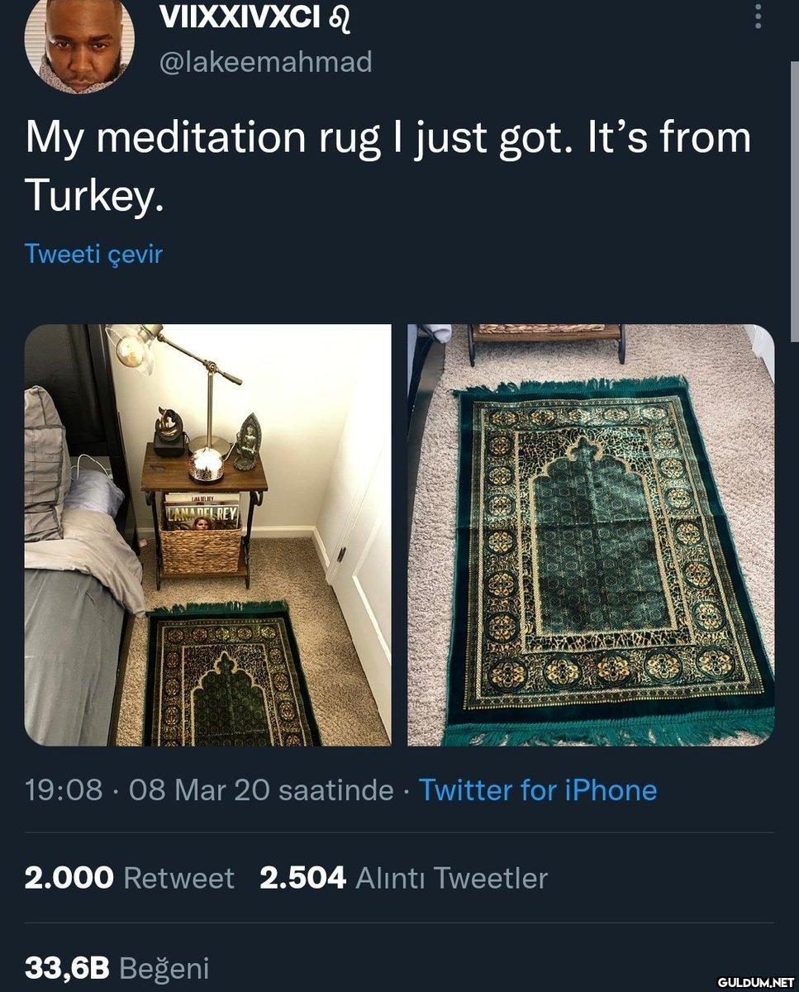Open the @lakeemahmad handle

tap(265, 61)
